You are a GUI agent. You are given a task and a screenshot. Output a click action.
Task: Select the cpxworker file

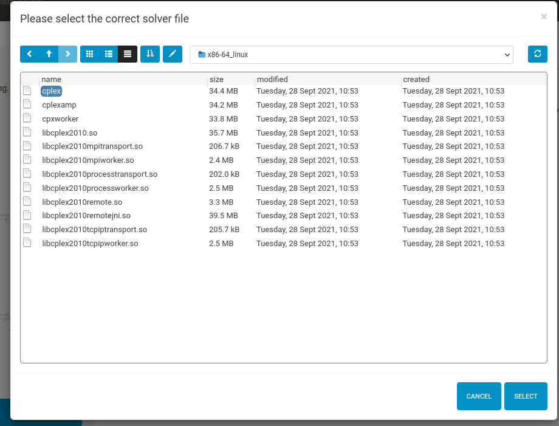pos(60,119)
